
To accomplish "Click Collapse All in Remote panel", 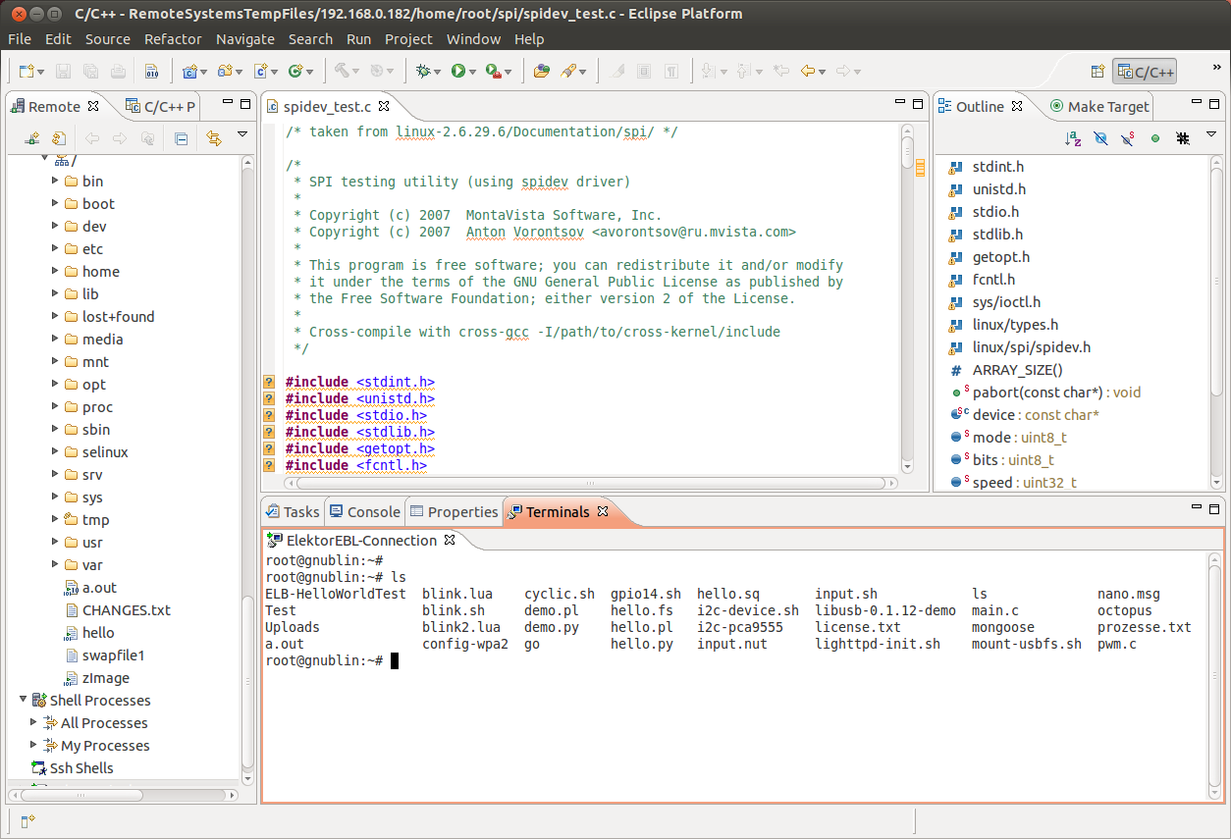I will click(x=181, y=138).
